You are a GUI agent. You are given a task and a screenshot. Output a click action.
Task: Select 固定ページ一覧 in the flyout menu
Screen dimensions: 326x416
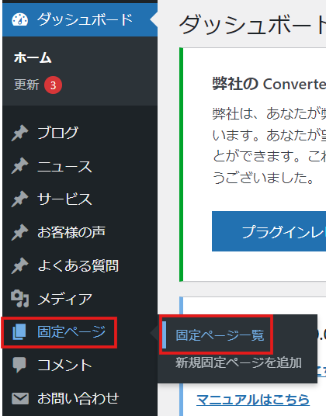(x=220, y=335)
